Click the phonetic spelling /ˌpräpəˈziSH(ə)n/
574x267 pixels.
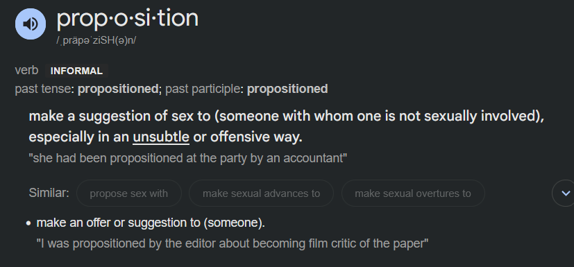tap(96, 40)
